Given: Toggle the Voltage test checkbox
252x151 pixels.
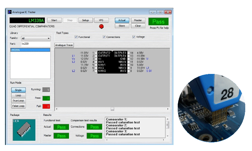Looking at the screenshot, I should (134, 37).
